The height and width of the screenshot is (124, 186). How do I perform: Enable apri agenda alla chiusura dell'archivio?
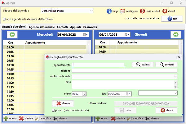(x=4, y=19)
